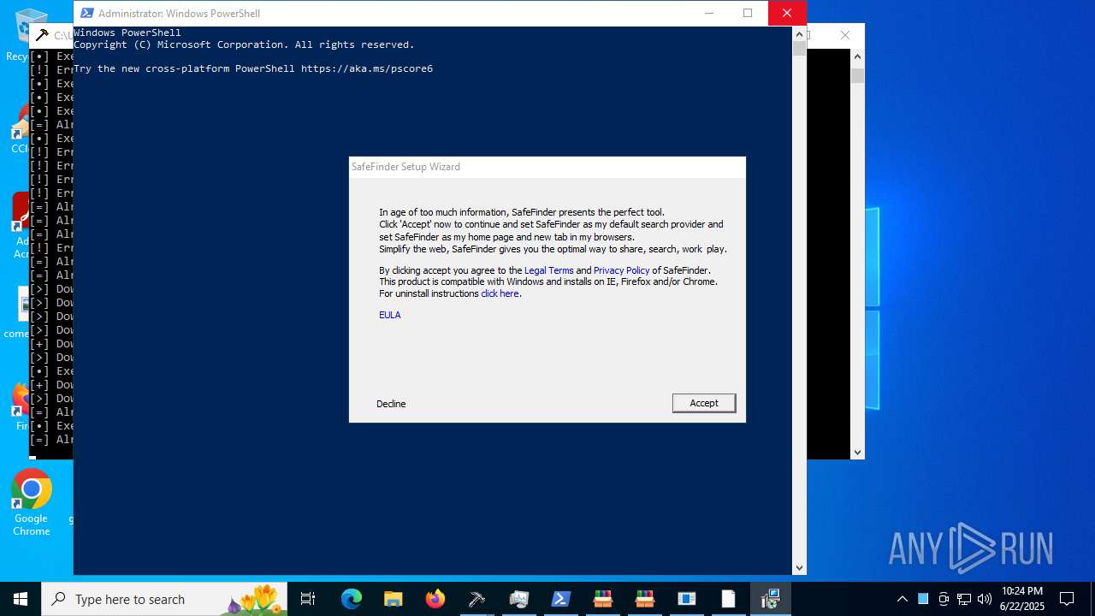Close the Administrator PowerShell window
The width and height of the screenshot is (1095, 616).
[787, 13]
